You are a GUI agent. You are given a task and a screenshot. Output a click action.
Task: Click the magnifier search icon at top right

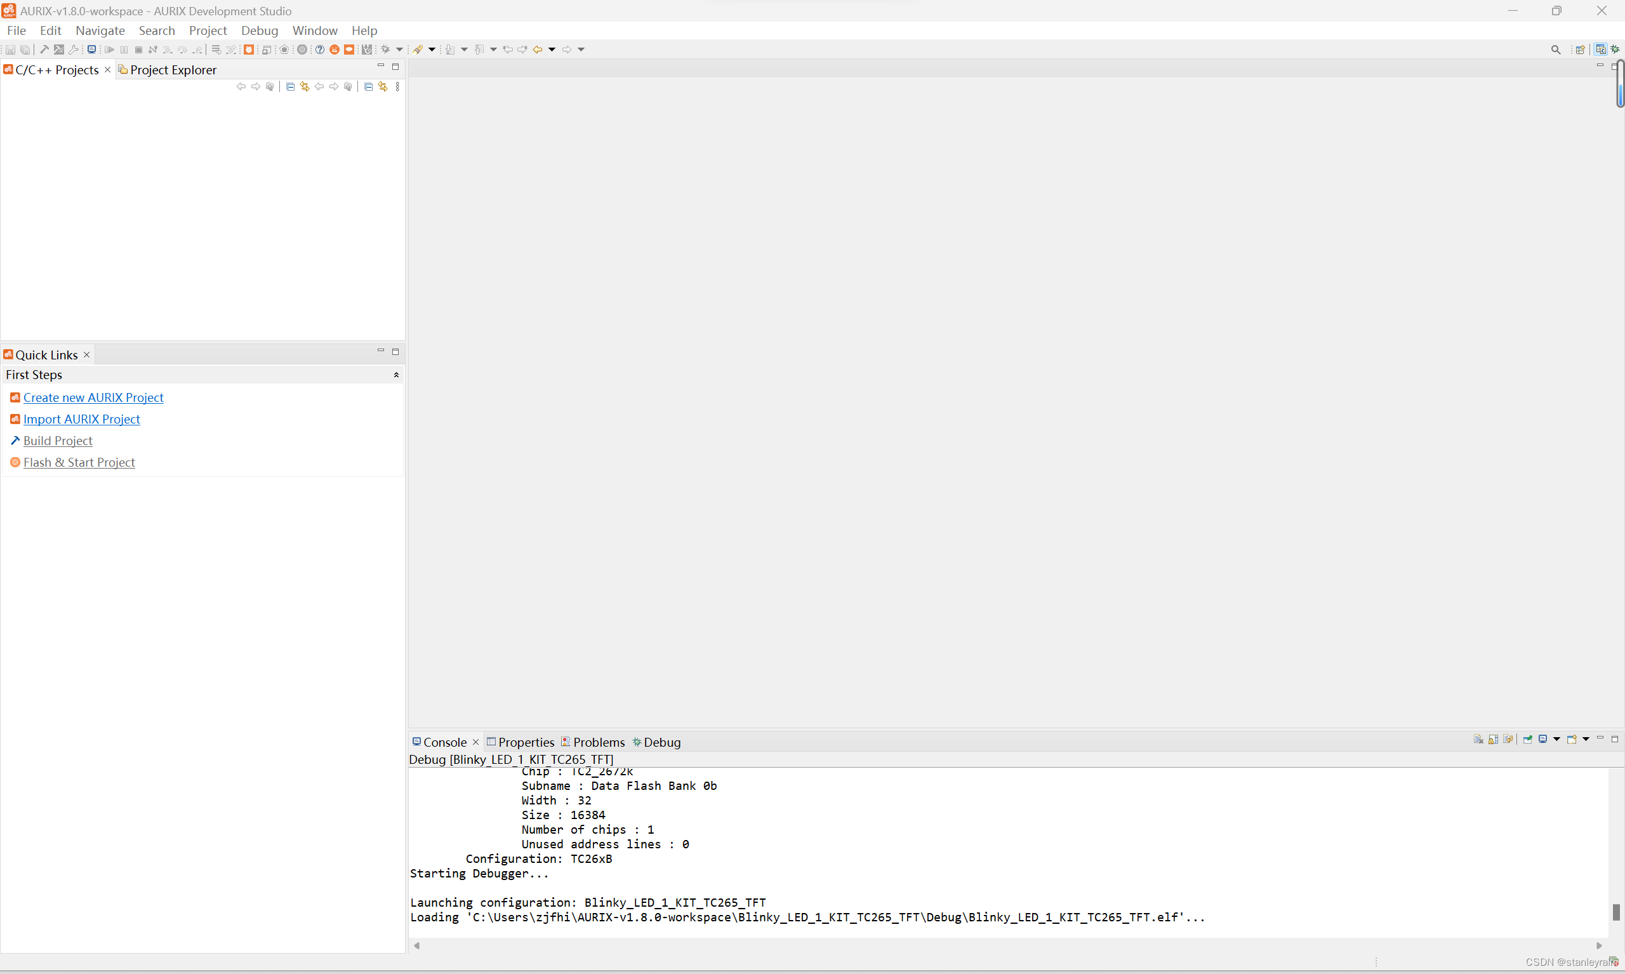click(x=1555, y=50)
